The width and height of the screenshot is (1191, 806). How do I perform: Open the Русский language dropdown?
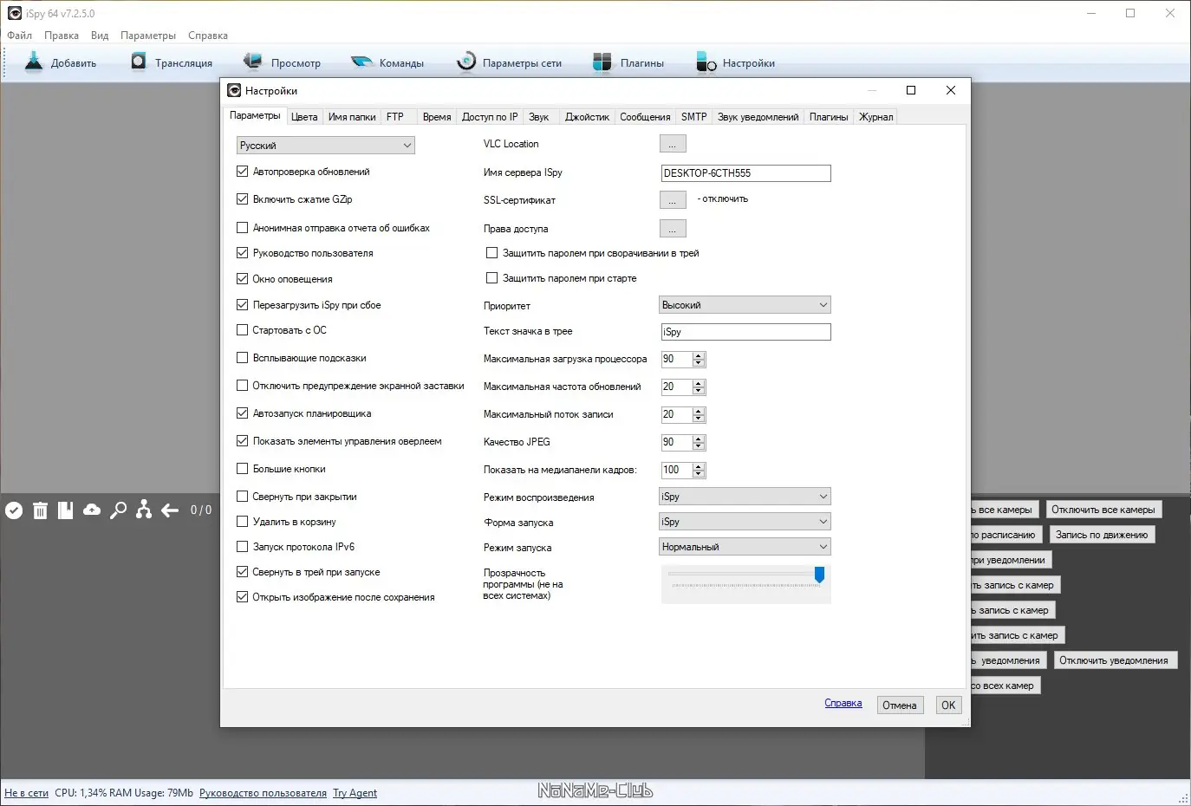326,146
